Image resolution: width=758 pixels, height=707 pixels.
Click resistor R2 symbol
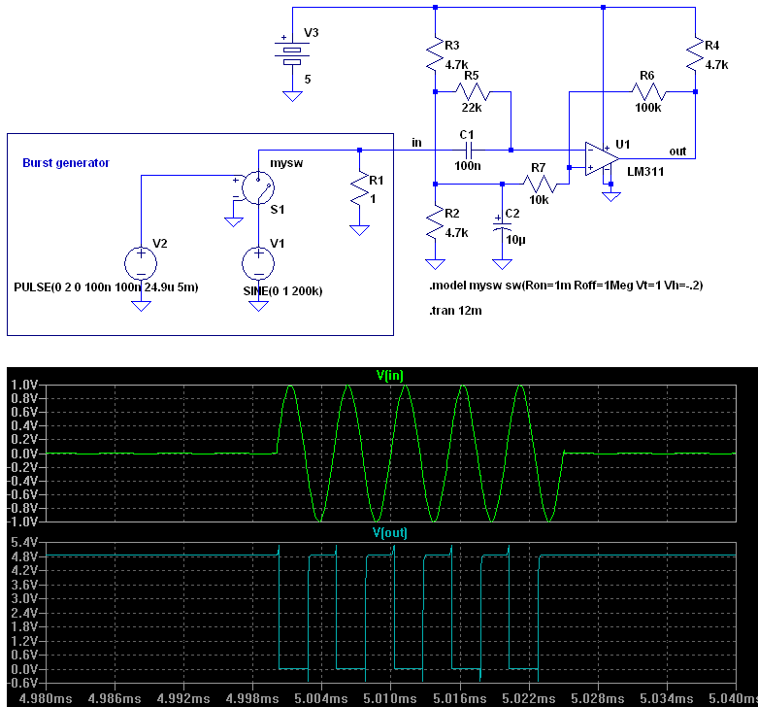pos(435,223)
